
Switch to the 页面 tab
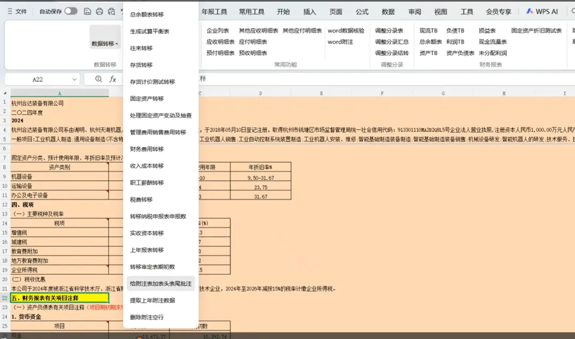(335, 12)
